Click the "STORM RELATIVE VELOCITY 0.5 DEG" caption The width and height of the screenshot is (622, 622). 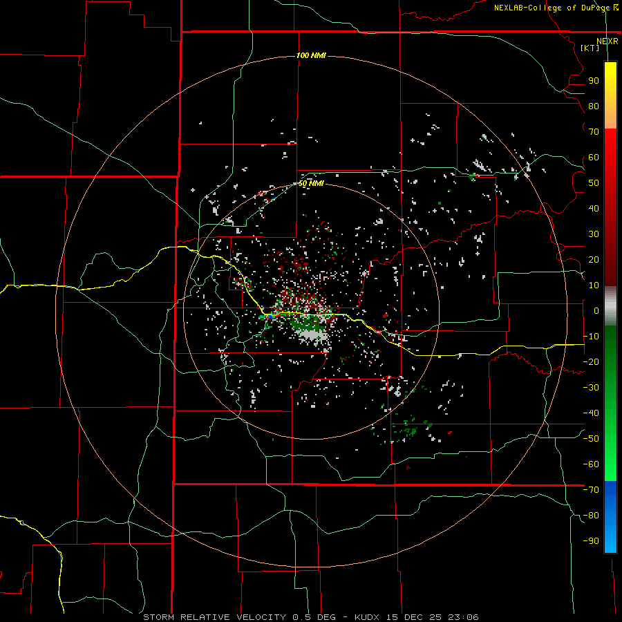pos(239,617)
